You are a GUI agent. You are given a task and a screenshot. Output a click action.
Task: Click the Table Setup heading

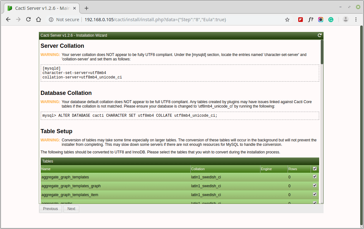click(x=57, y=131)
